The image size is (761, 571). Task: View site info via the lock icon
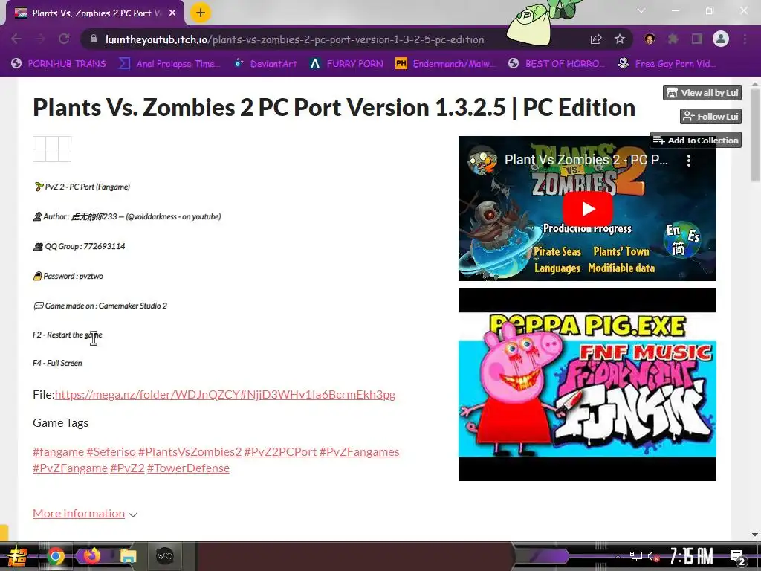click(x=94, y=39)
